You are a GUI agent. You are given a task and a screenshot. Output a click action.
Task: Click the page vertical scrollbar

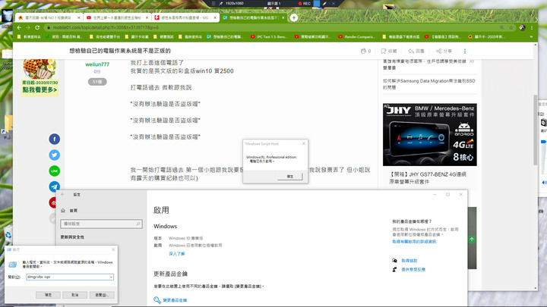(535, 130)
